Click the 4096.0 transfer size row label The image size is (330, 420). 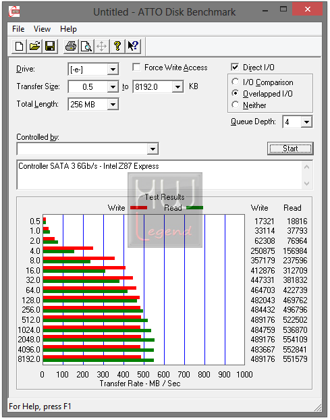(29, 349)
